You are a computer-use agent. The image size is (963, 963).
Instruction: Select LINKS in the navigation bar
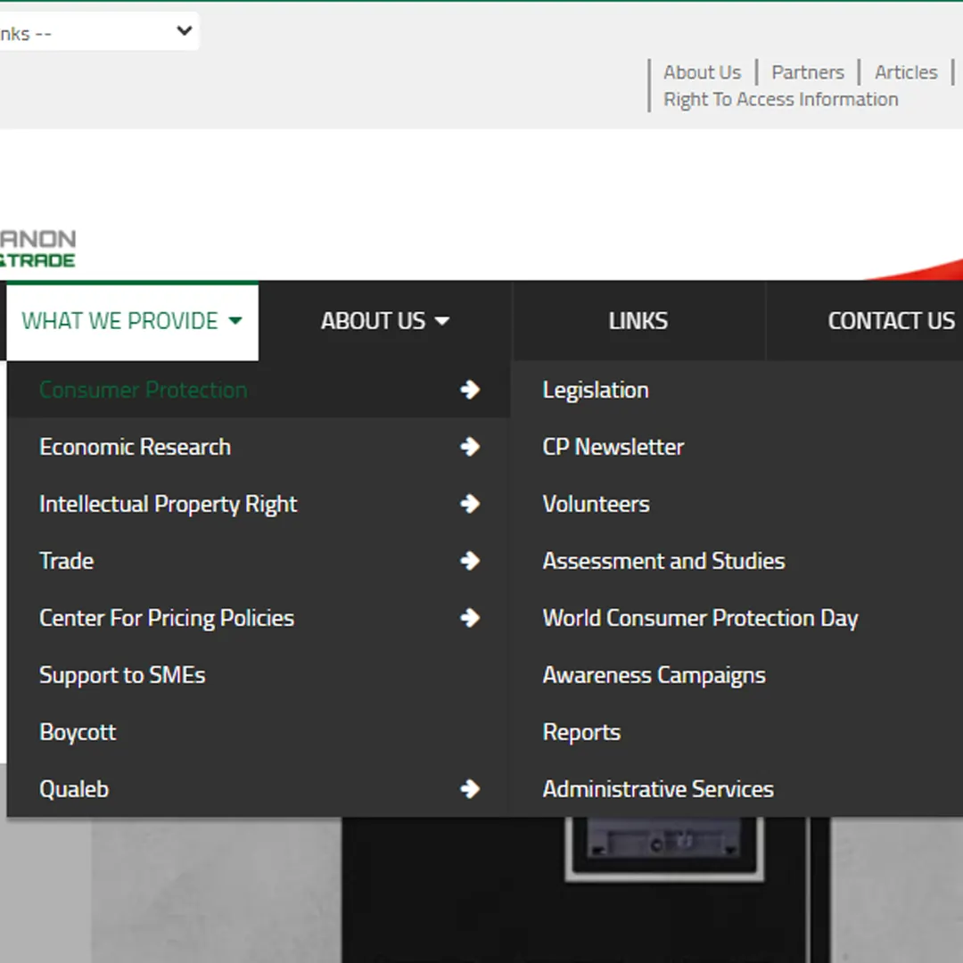click(x=638, y=321)
